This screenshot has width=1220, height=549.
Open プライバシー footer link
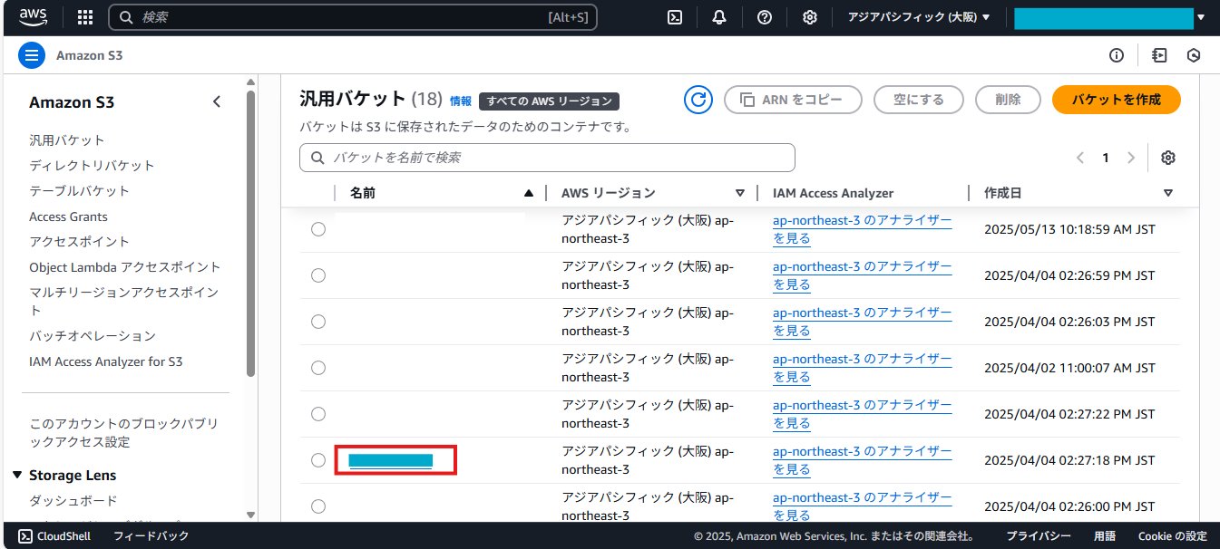pyautogui.click(x=1039, y=535)
